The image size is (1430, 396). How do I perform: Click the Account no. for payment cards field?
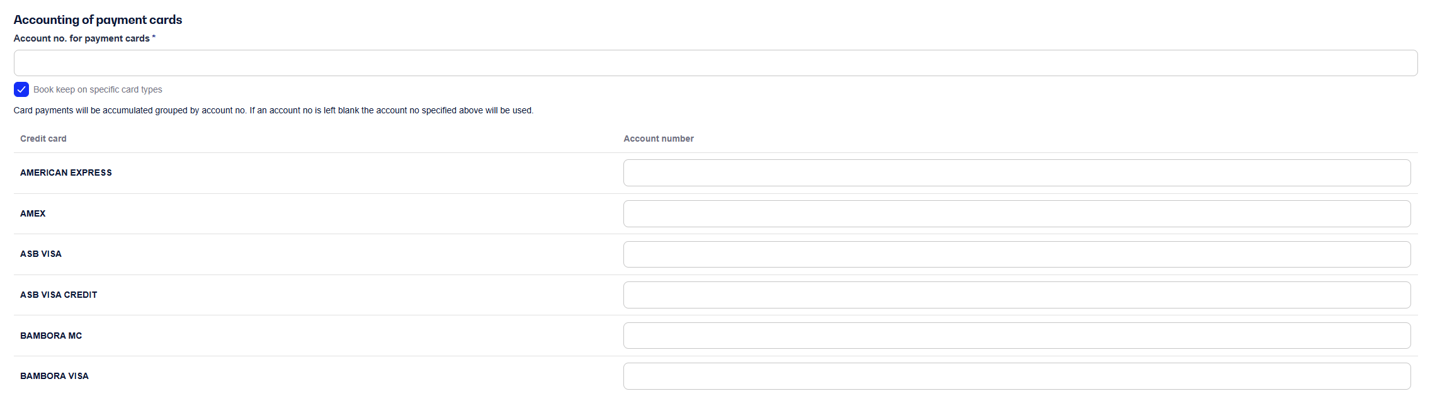coord(715,63)
